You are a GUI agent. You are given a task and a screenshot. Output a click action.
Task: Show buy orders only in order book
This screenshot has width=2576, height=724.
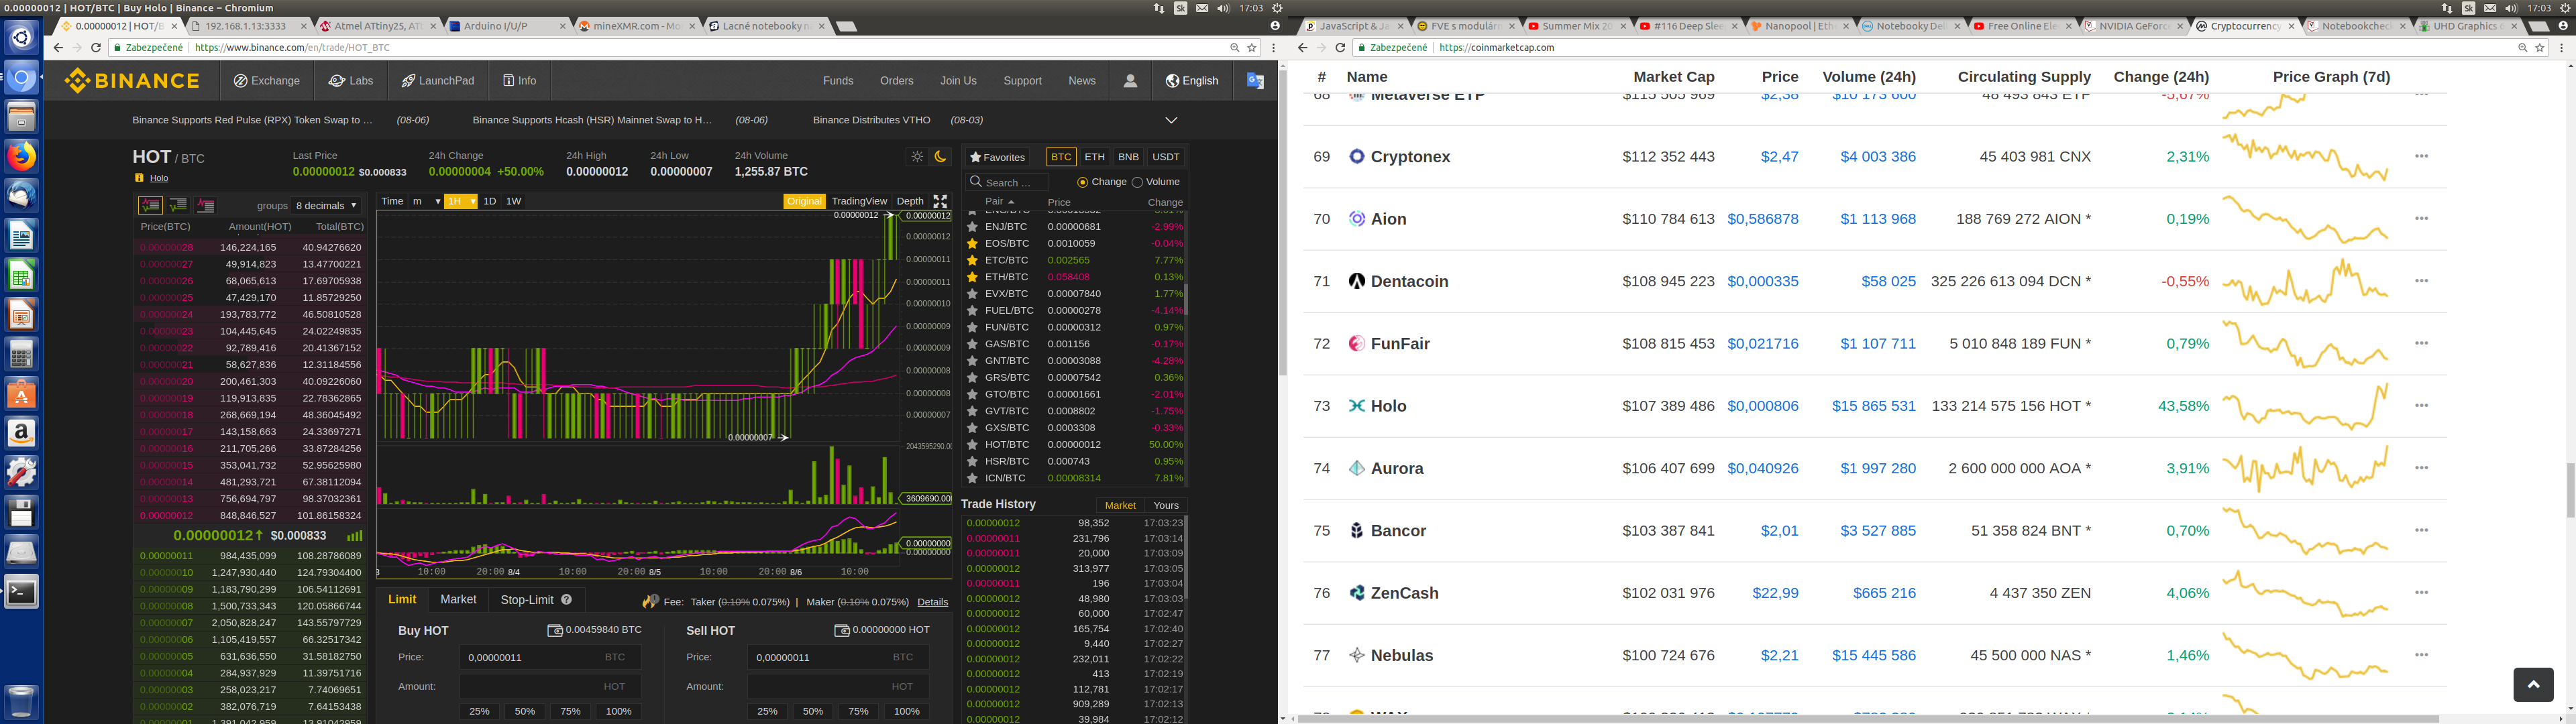click(178, 205)
